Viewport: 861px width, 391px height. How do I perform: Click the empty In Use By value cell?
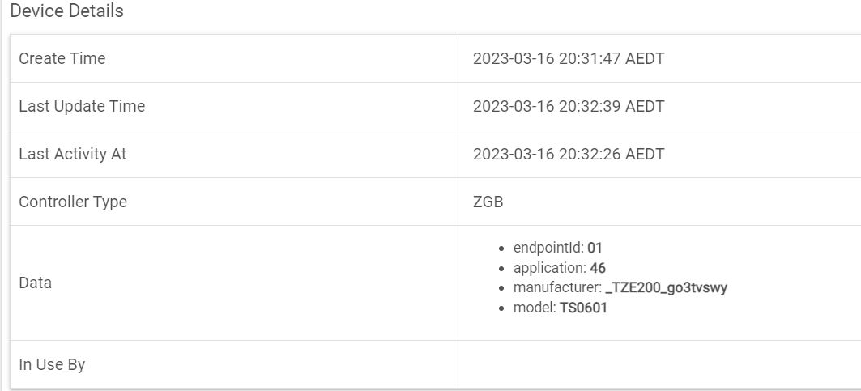point(656,364)
